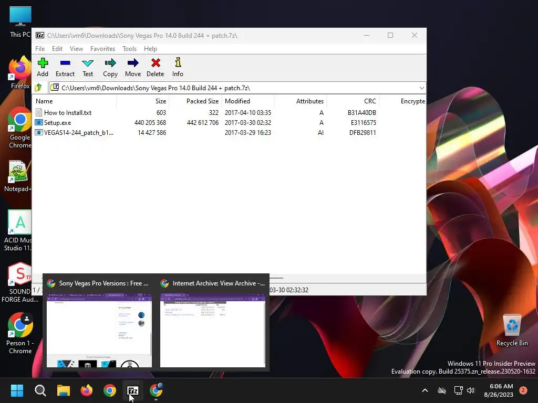Click CRC value B31A40DB

point(361,113)
